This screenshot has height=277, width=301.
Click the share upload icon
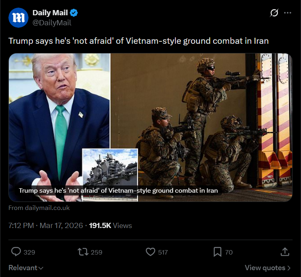tap(285, 252)
